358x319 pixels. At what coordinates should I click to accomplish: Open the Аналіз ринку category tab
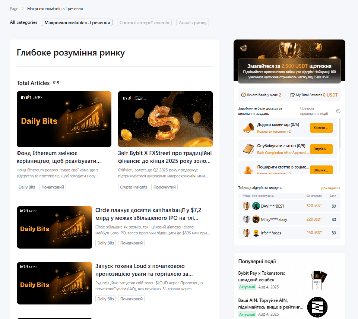[193, 22]
